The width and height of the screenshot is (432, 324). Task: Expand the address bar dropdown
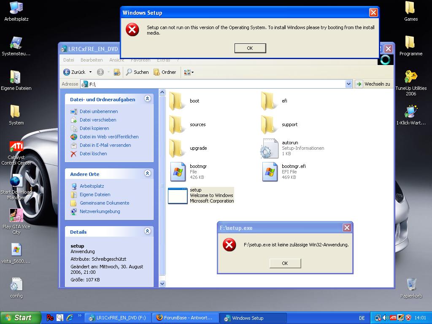pos(348,84)
